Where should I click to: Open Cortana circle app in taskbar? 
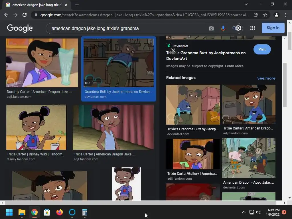[72, 212]
